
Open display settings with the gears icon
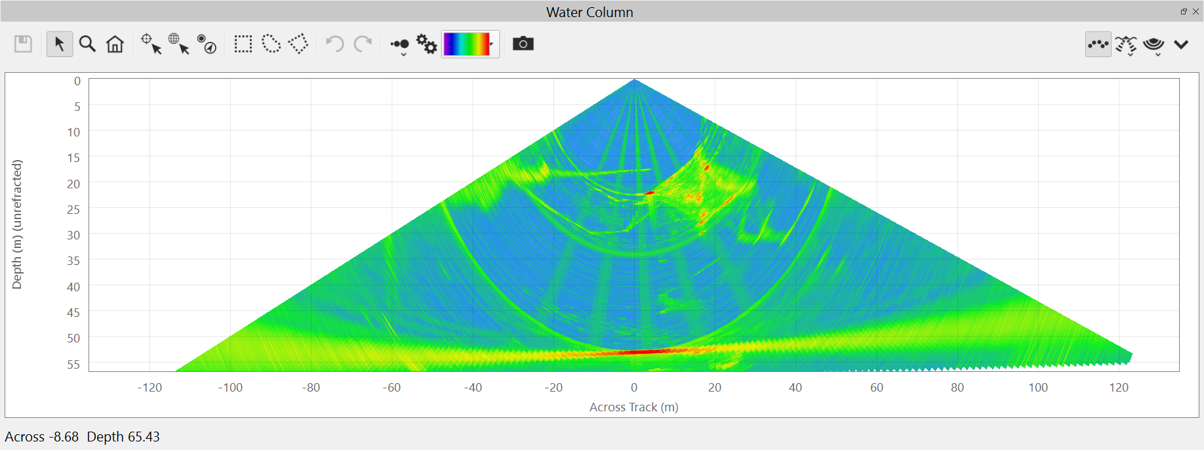coord(427,44)
